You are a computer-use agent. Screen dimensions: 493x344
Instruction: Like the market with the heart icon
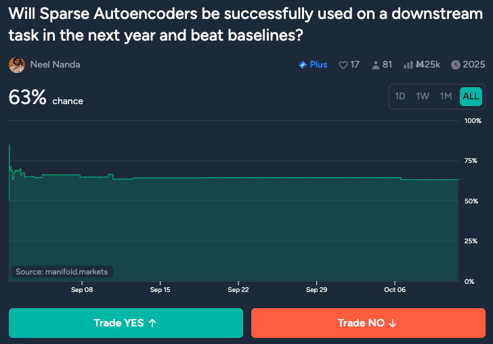pyautogui.click(x=343, y=65)
